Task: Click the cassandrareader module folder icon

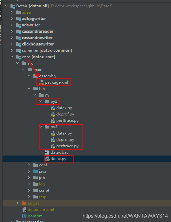Action: 18,31
